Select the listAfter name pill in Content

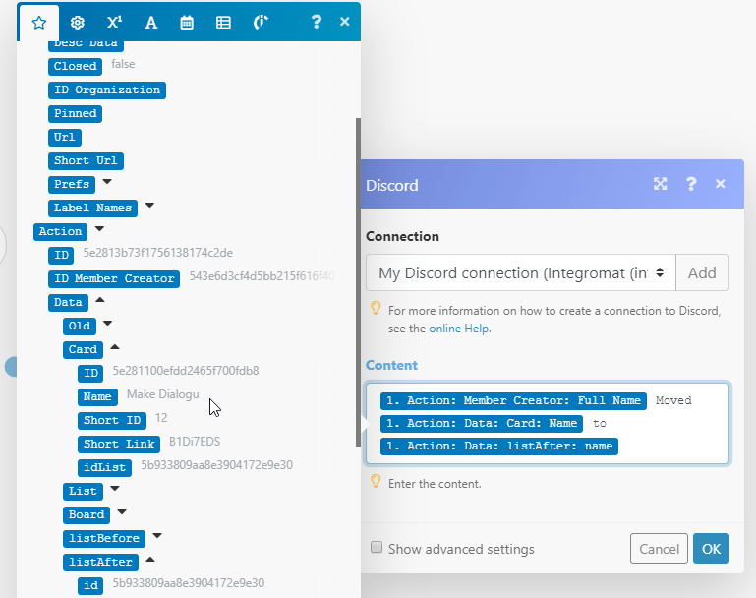click(x=499, y=447)
